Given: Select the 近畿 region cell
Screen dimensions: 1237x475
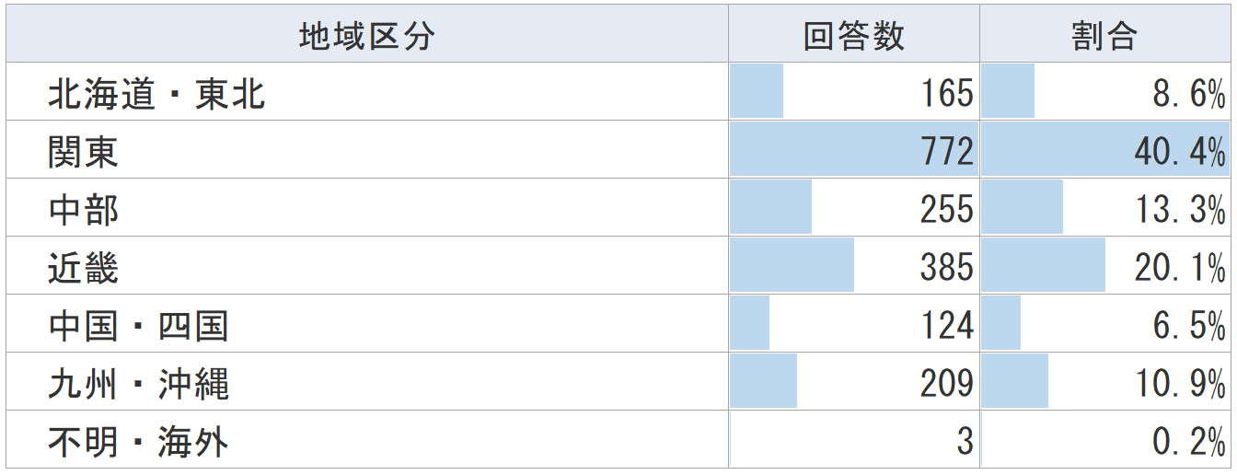Looking at the screenshot, I should point(84,267).
